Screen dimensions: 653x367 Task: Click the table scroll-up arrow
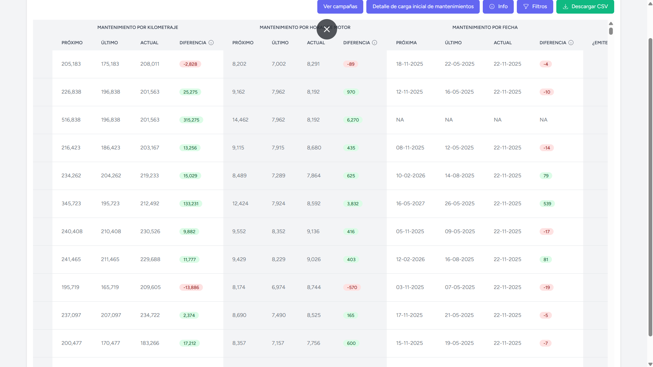[611, 23]
